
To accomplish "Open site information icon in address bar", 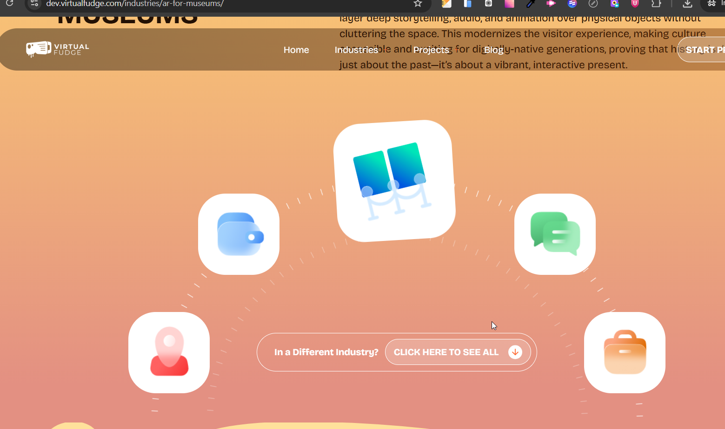I will point(34,3).
